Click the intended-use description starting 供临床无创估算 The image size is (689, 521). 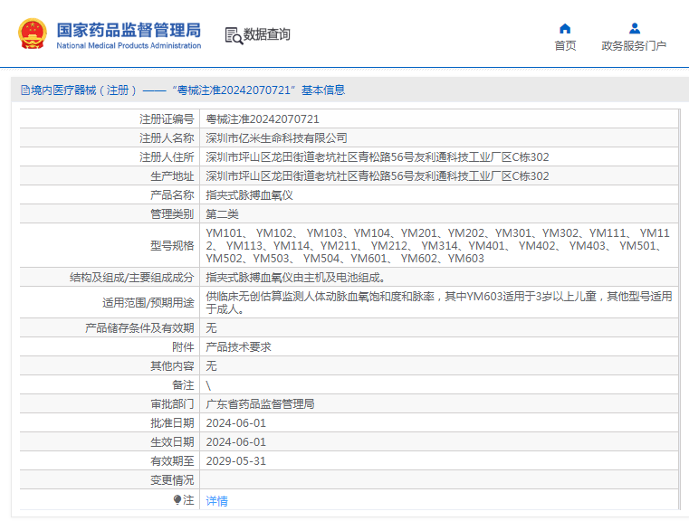(x=439, y=302)
